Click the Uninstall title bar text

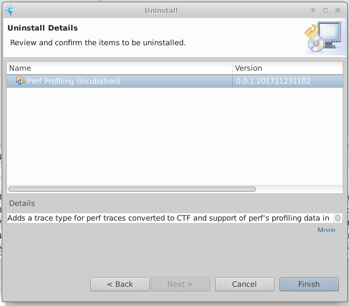point(160,10)
